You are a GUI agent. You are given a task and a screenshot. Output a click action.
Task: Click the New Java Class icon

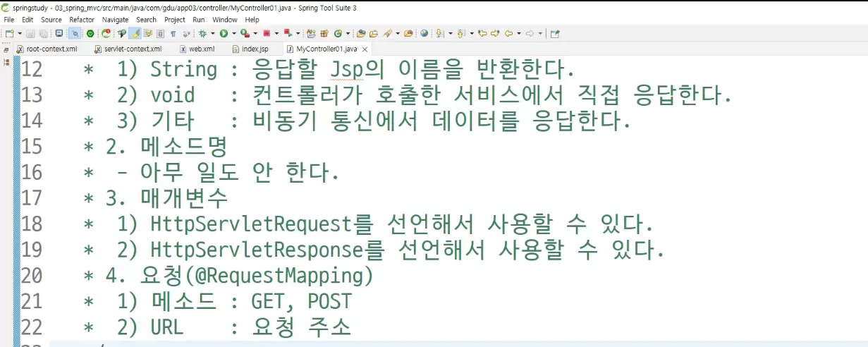click(x=338, y=33)
